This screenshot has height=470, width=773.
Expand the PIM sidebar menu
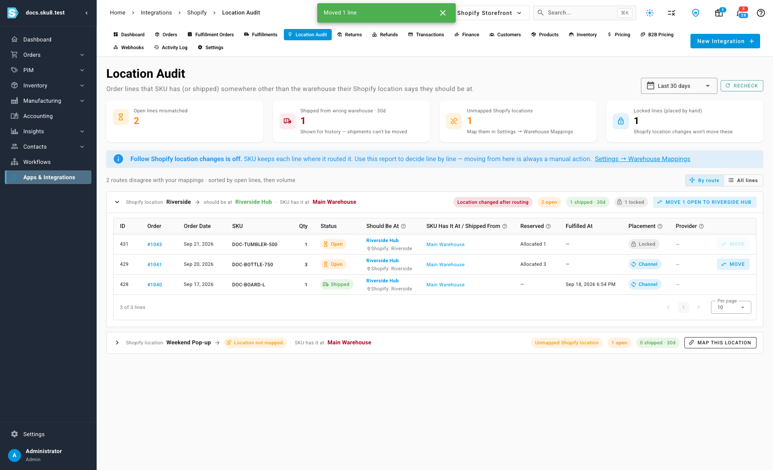(x=48, y=70)
